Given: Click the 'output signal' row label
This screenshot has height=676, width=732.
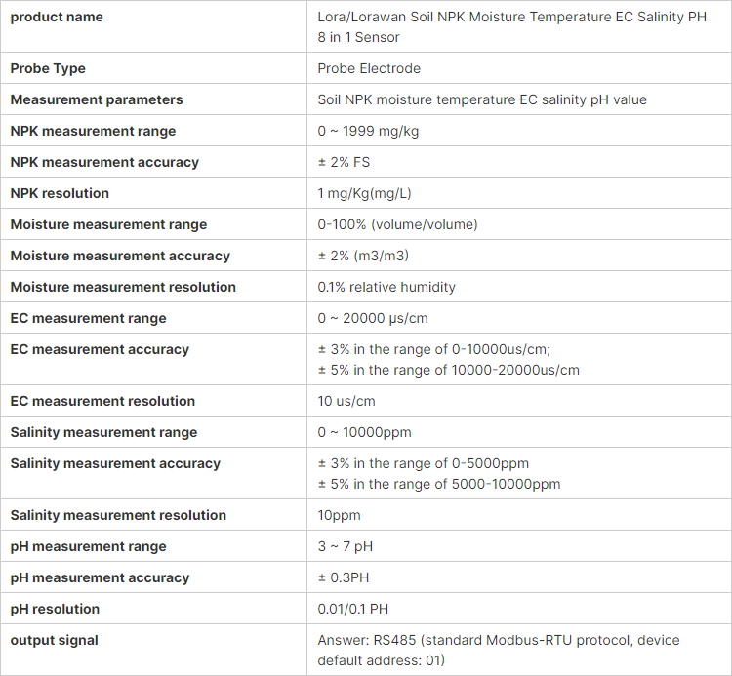Looking at the screenshot, I should click(54, 640).
